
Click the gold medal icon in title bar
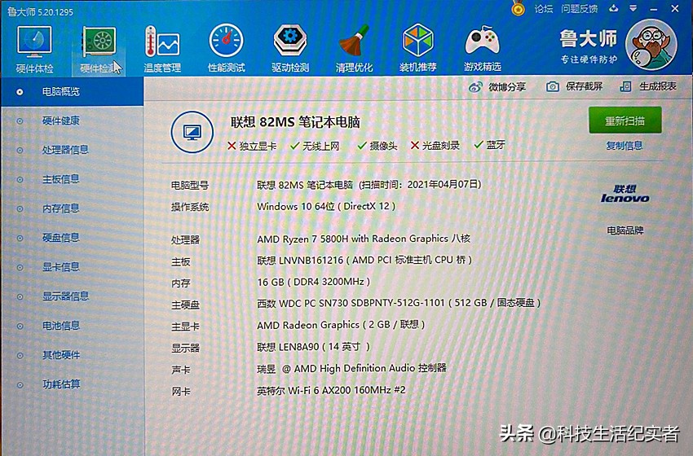tap(518, 8)
